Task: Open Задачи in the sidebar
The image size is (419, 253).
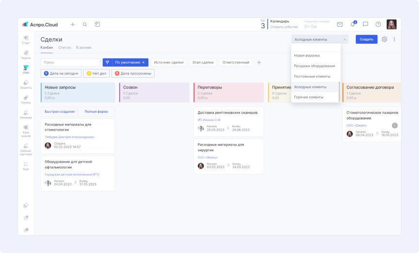Action: (26, 55)
